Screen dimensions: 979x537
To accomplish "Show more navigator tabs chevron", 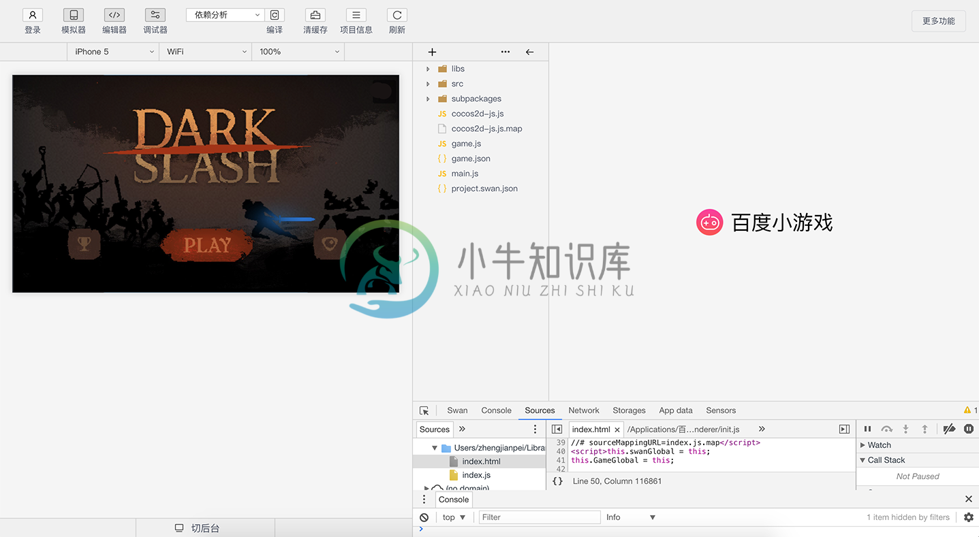I will pos(462,429).
